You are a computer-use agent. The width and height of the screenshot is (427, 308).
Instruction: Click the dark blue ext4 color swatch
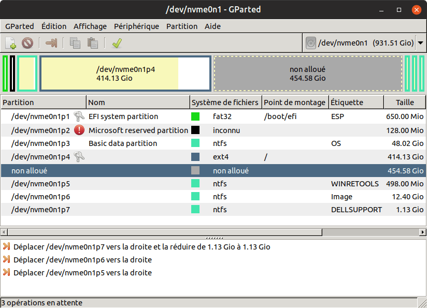coord(195,157)
